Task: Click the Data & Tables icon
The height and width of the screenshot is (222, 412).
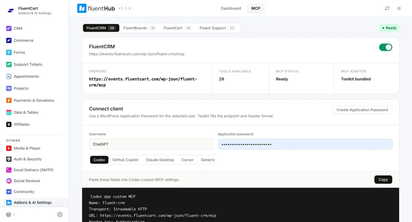Action: point(9,112)
